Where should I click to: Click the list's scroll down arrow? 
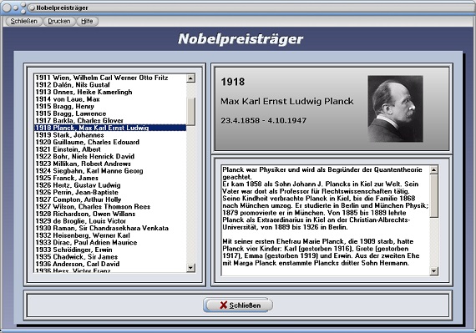(x=190, y=268)
